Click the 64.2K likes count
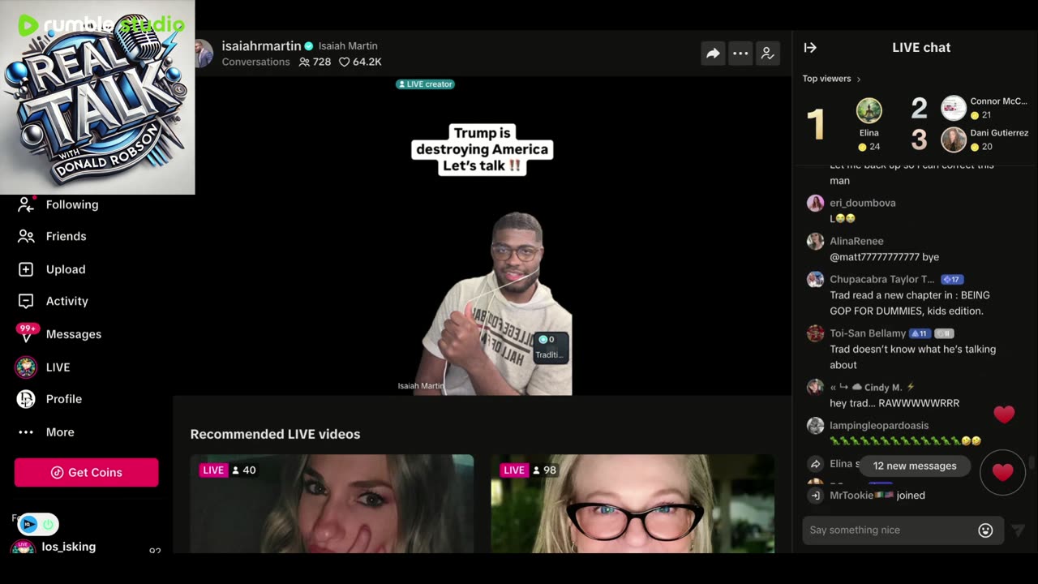The height and width of the screenshot is (584, 1038). tap(360, 62)
